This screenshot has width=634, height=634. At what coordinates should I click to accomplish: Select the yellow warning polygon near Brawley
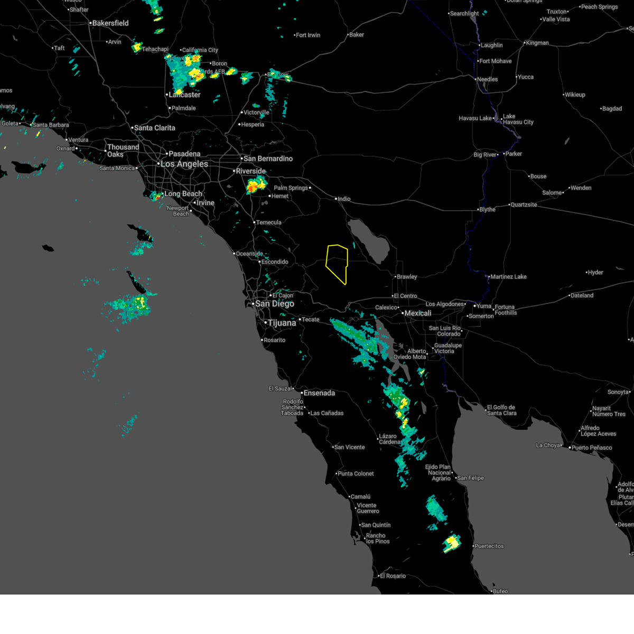[x=337, y=264]
